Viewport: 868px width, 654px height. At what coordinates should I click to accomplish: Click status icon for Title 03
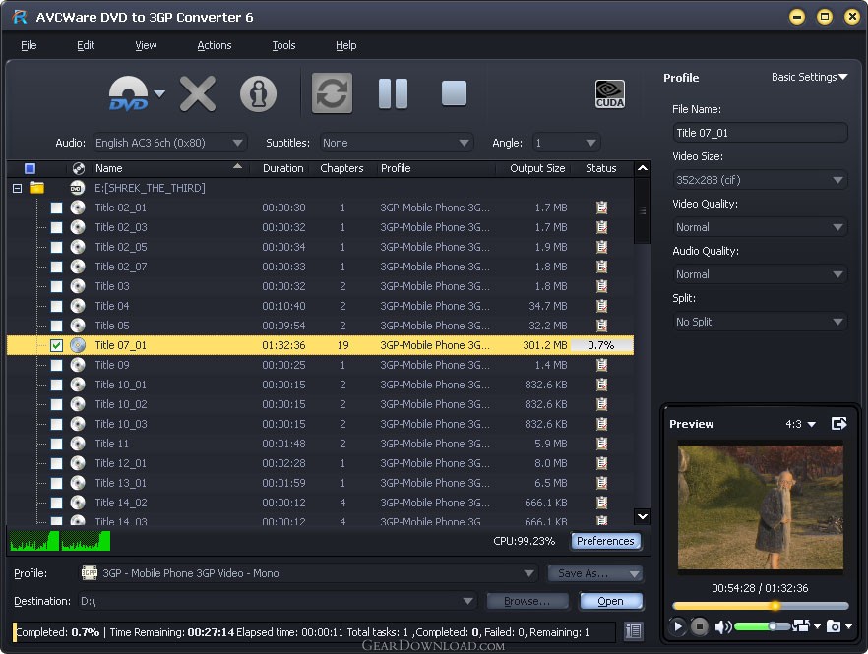click(x=601, y=286)
